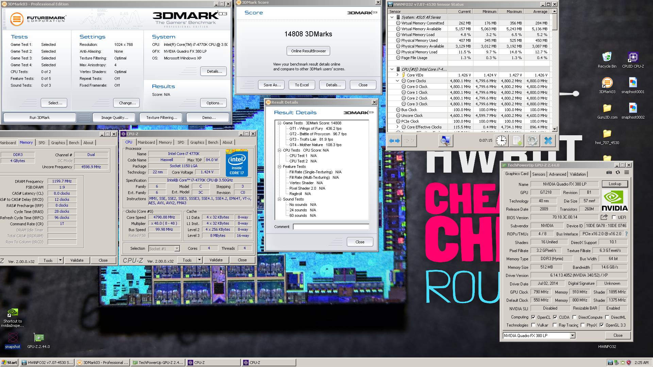Start logging with the green-plus report icon
This screenshot has height=367, width=653.
point(517,140)
